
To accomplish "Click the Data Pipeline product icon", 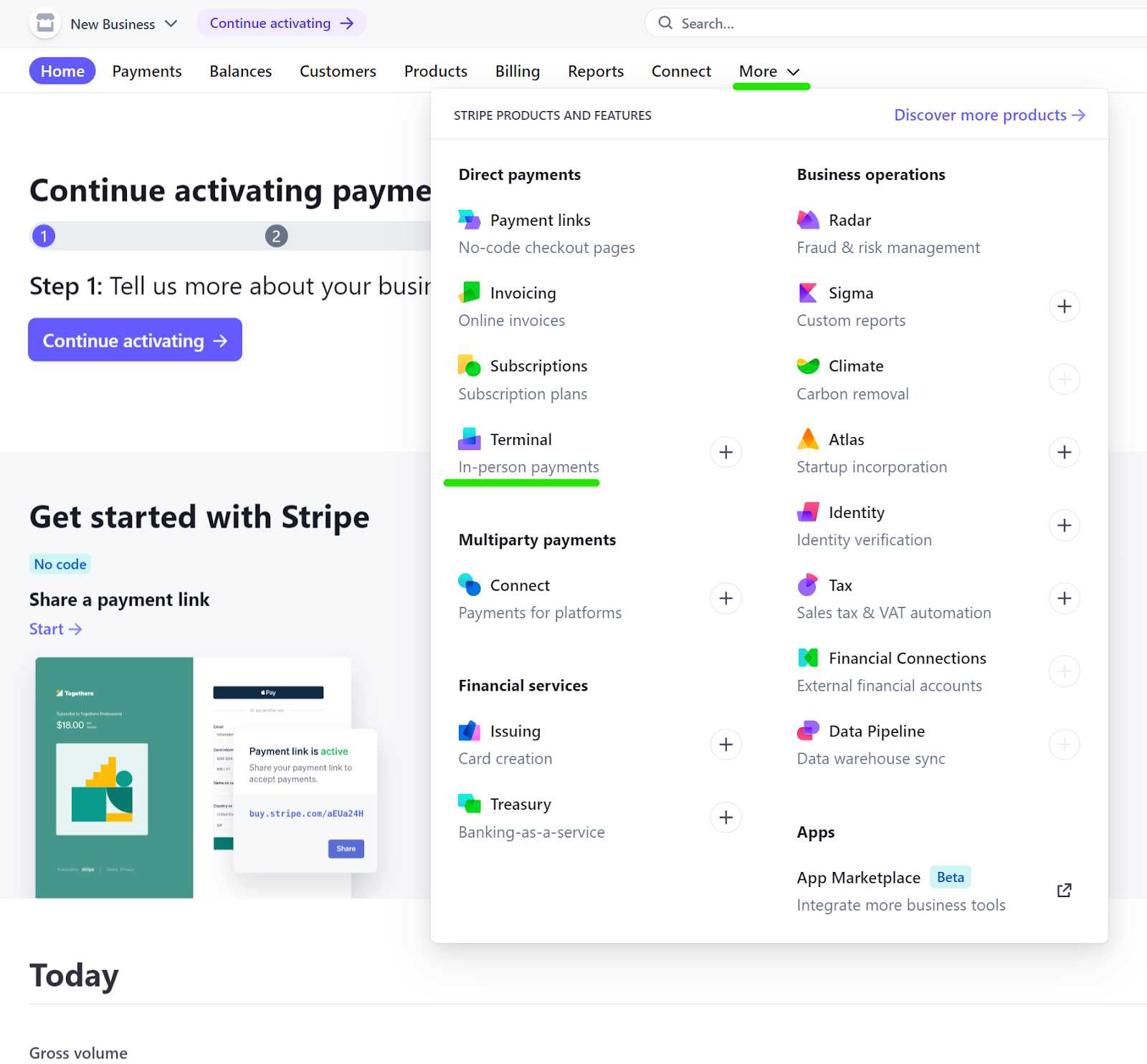I will (808, 731).
